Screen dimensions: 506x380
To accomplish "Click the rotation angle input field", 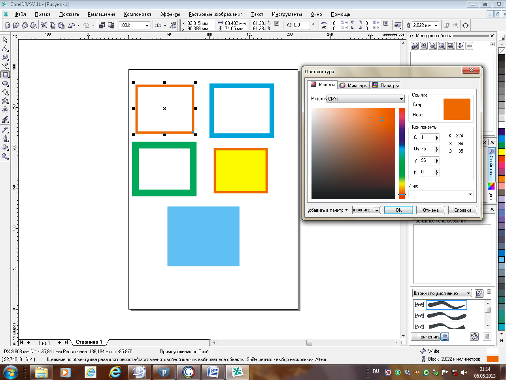I will 301,25.
